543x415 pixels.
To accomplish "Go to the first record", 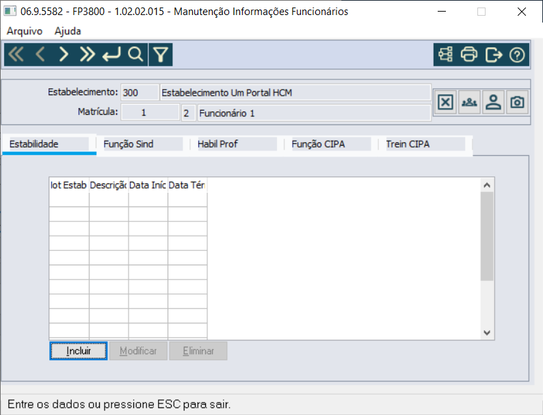I will tap(16, 55).
